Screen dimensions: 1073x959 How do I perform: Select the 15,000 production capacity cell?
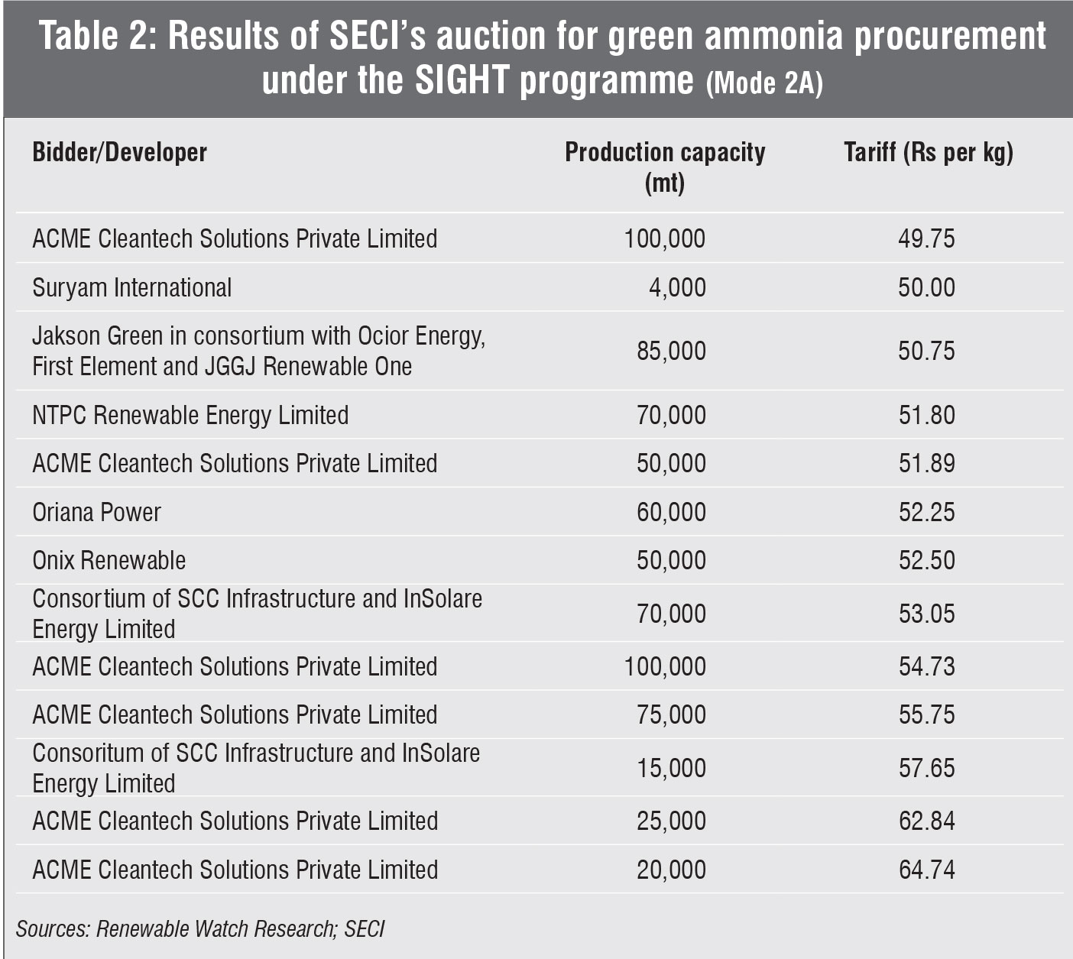pos(671,768)
